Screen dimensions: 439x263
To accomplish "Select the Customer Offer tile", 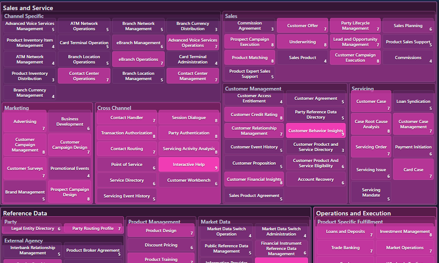I will click(302, 26).
